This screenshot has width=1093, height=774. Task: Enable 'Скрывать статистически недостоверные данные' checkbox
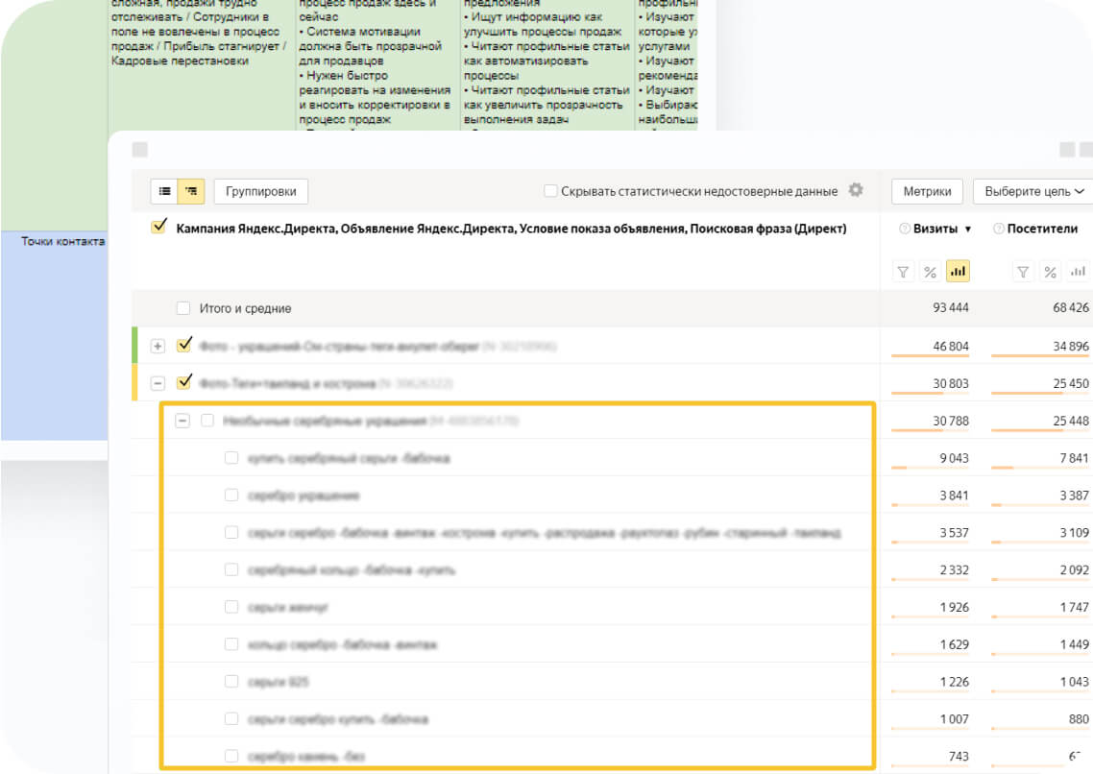[550, 191]
